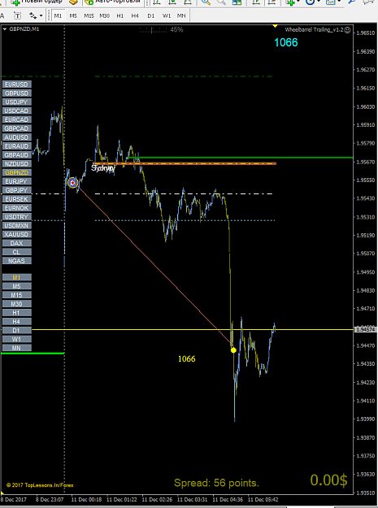Image resolution: width=378 pixels, height=508 pixels.
Task: Click the current price label 1.94574
Action: pyautogui.click(x=365, y=329)
